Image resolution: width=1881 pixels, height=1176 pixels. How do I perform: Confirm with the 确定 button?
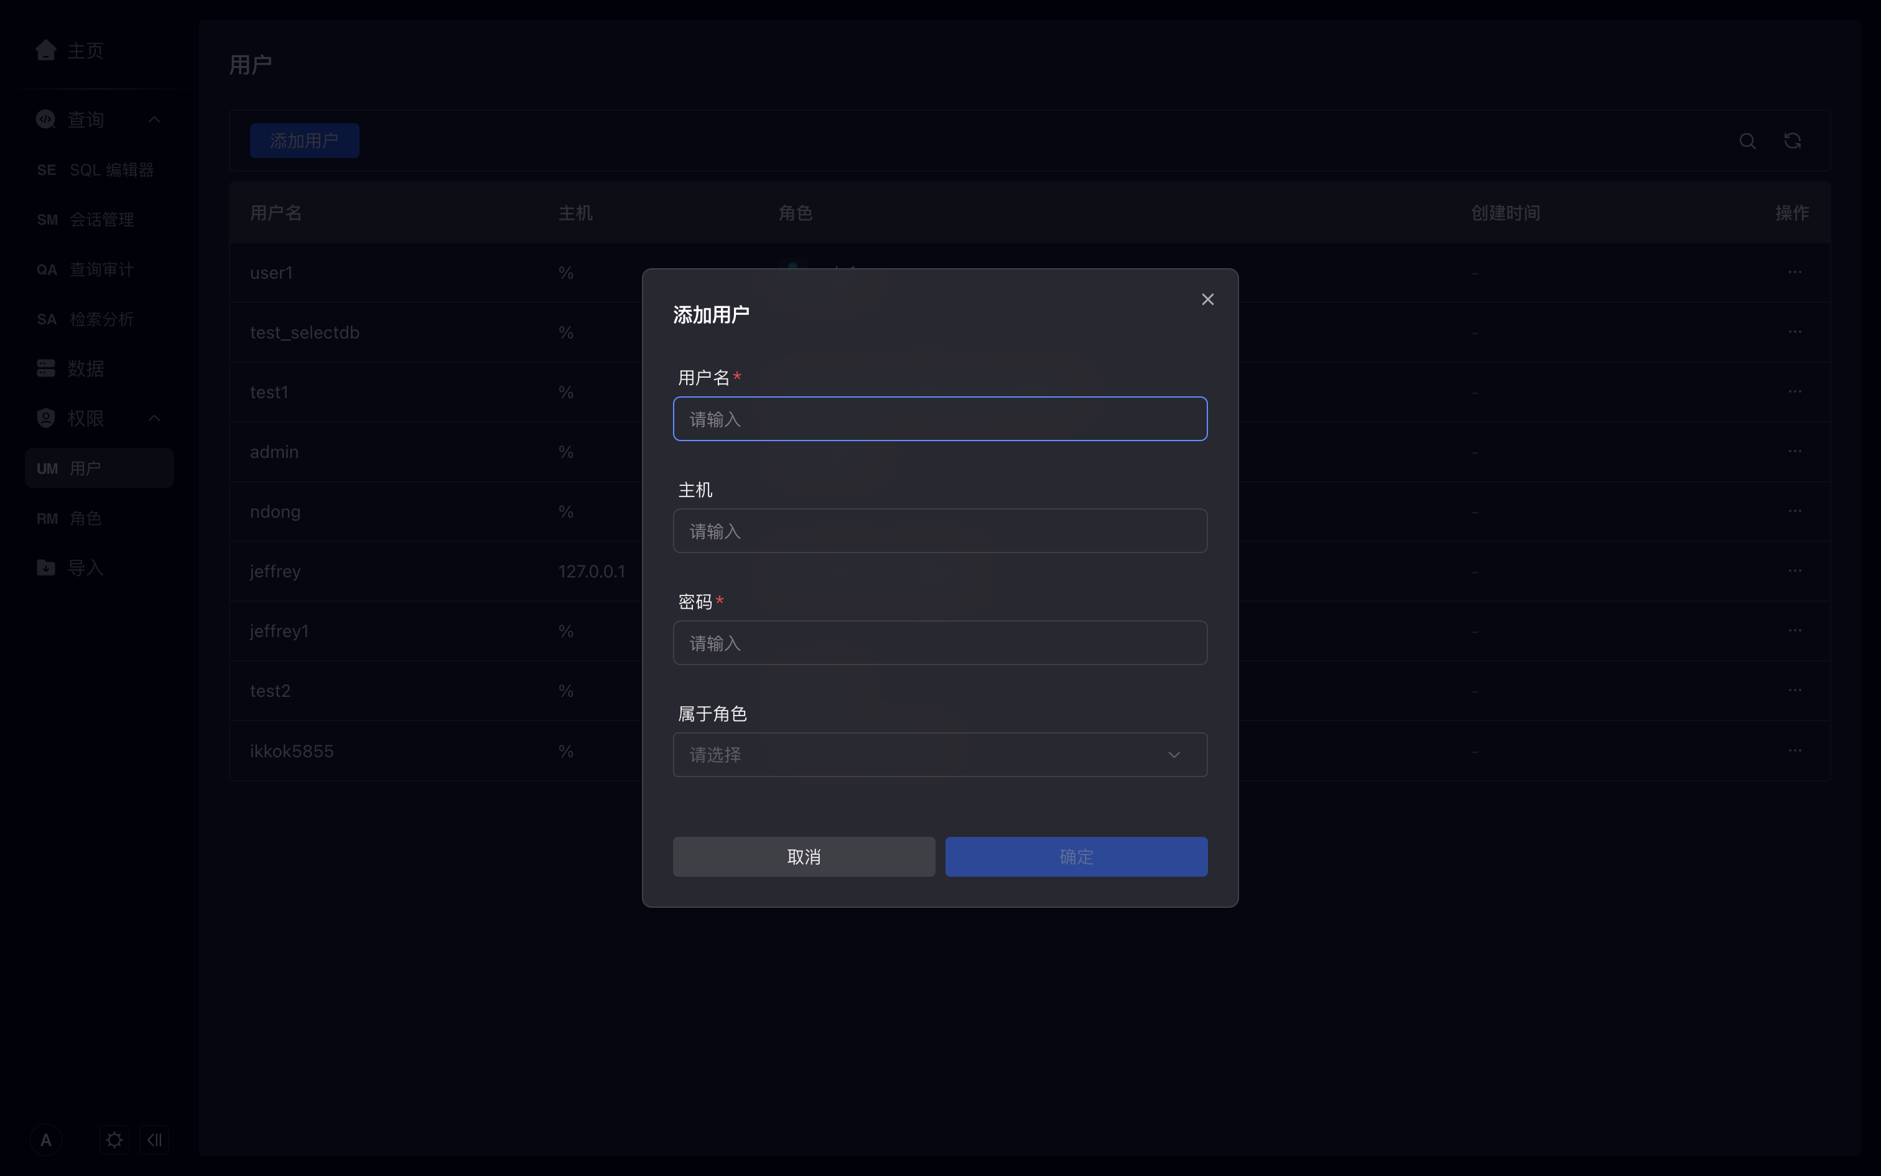[1075, 857]
